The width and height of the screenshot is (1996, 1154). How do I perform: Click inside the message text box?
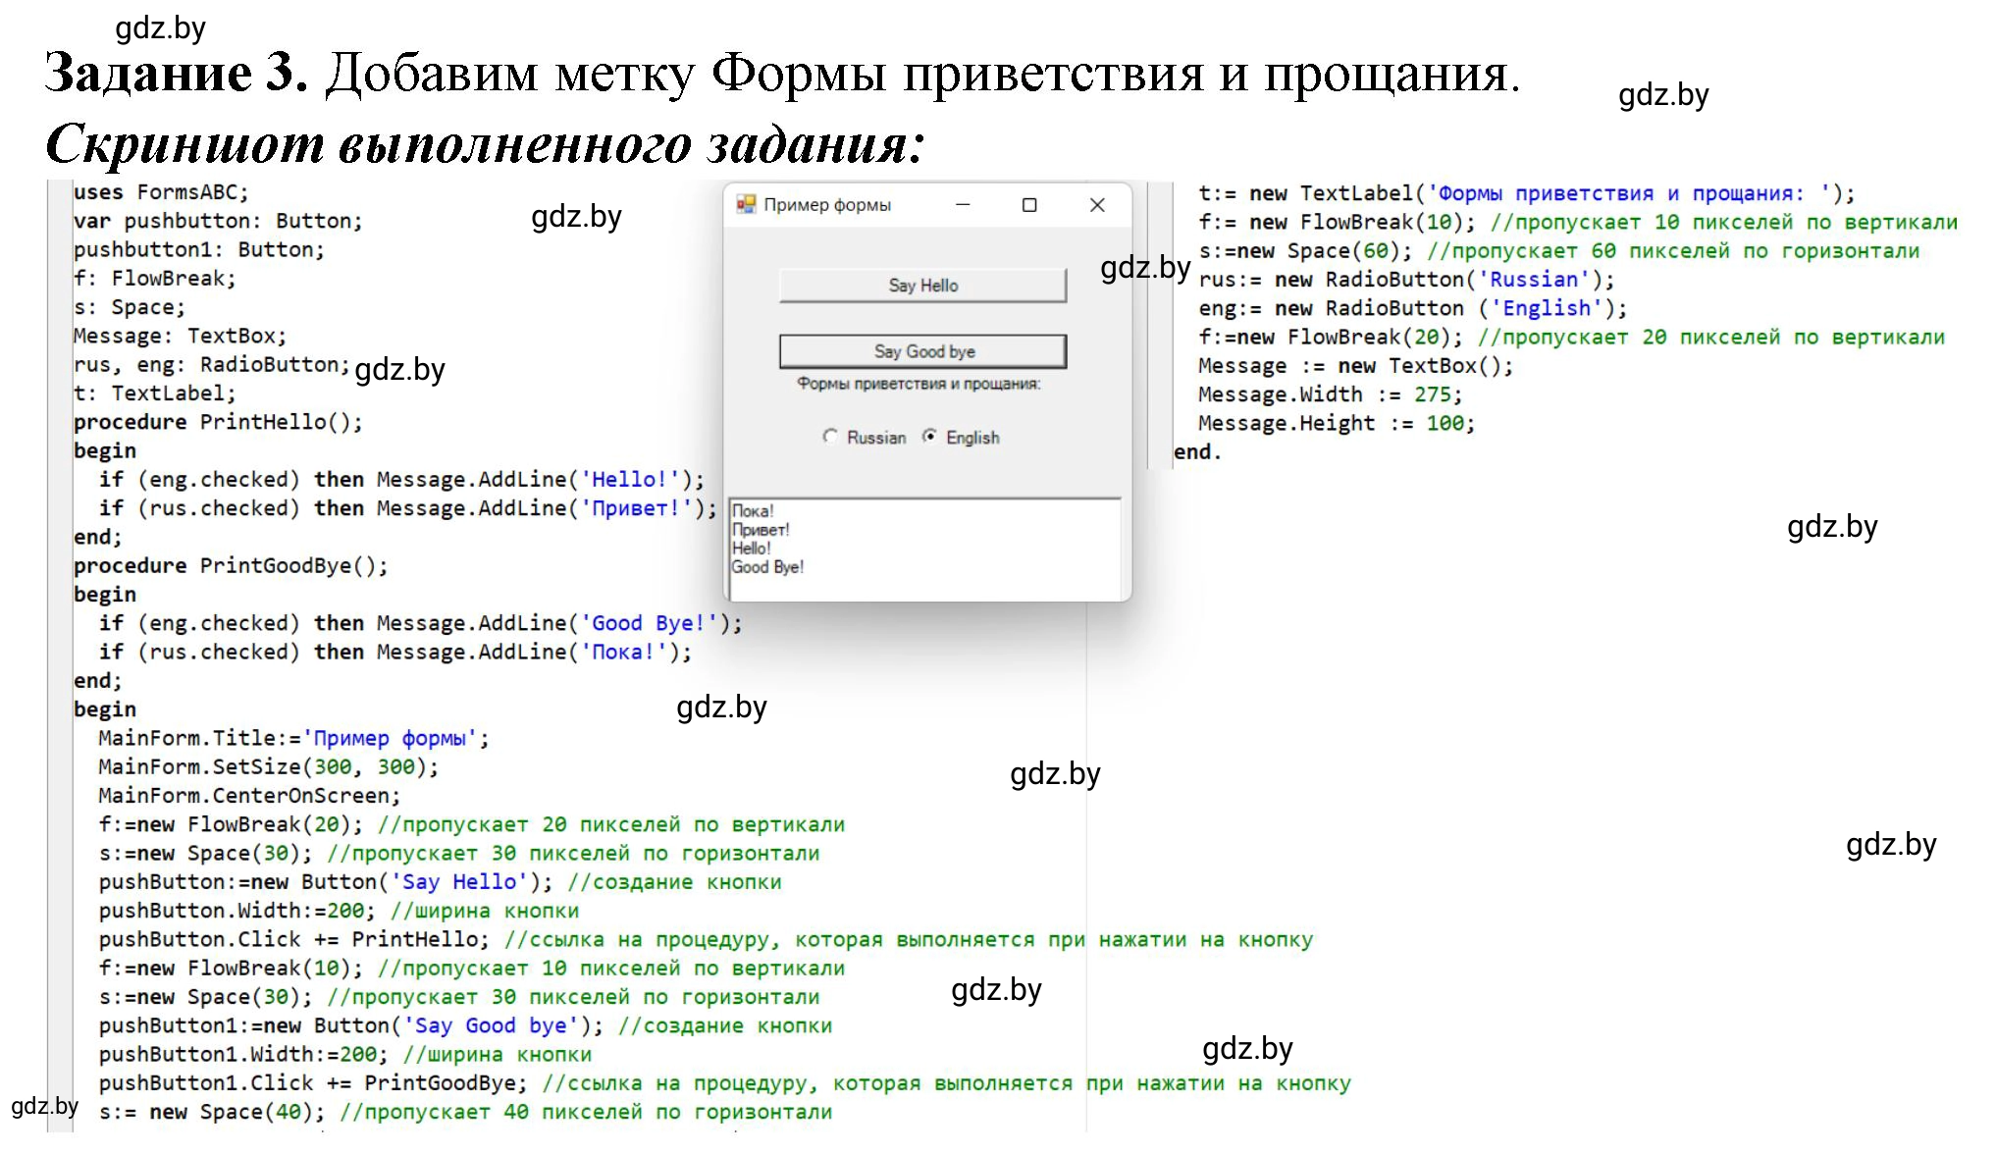924,548
